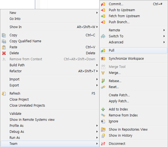The image size is (168, 147).
Task: Click the Switch To branch icon
Action: click(x=103, y=36)
